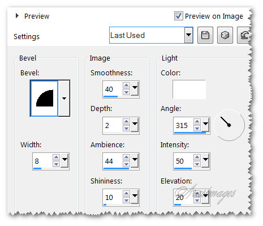The width and height of the screenshot is (263, 226).
Task: Click the white light Color swatch
Action: coord(189,89)
